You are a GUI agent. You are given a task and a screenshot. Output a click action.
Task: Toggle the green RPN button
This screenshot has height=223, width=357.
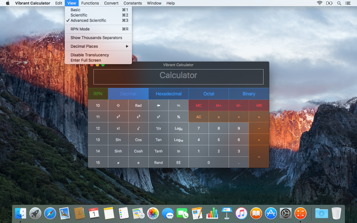tap(98, 94)
